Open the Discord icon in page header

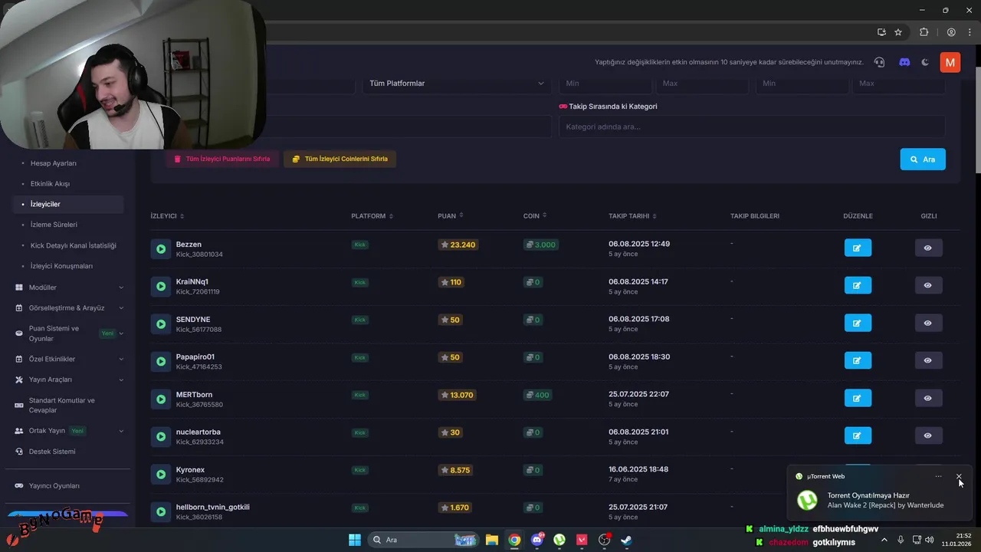click(x=904, y=62)
